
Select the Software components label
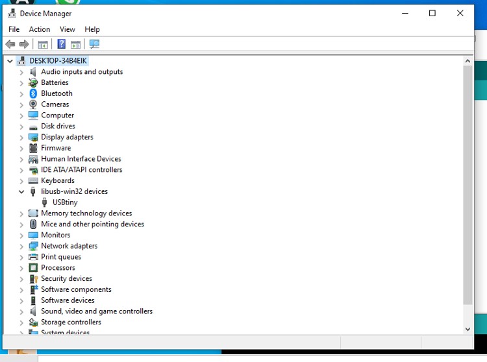tap(76, 289)
